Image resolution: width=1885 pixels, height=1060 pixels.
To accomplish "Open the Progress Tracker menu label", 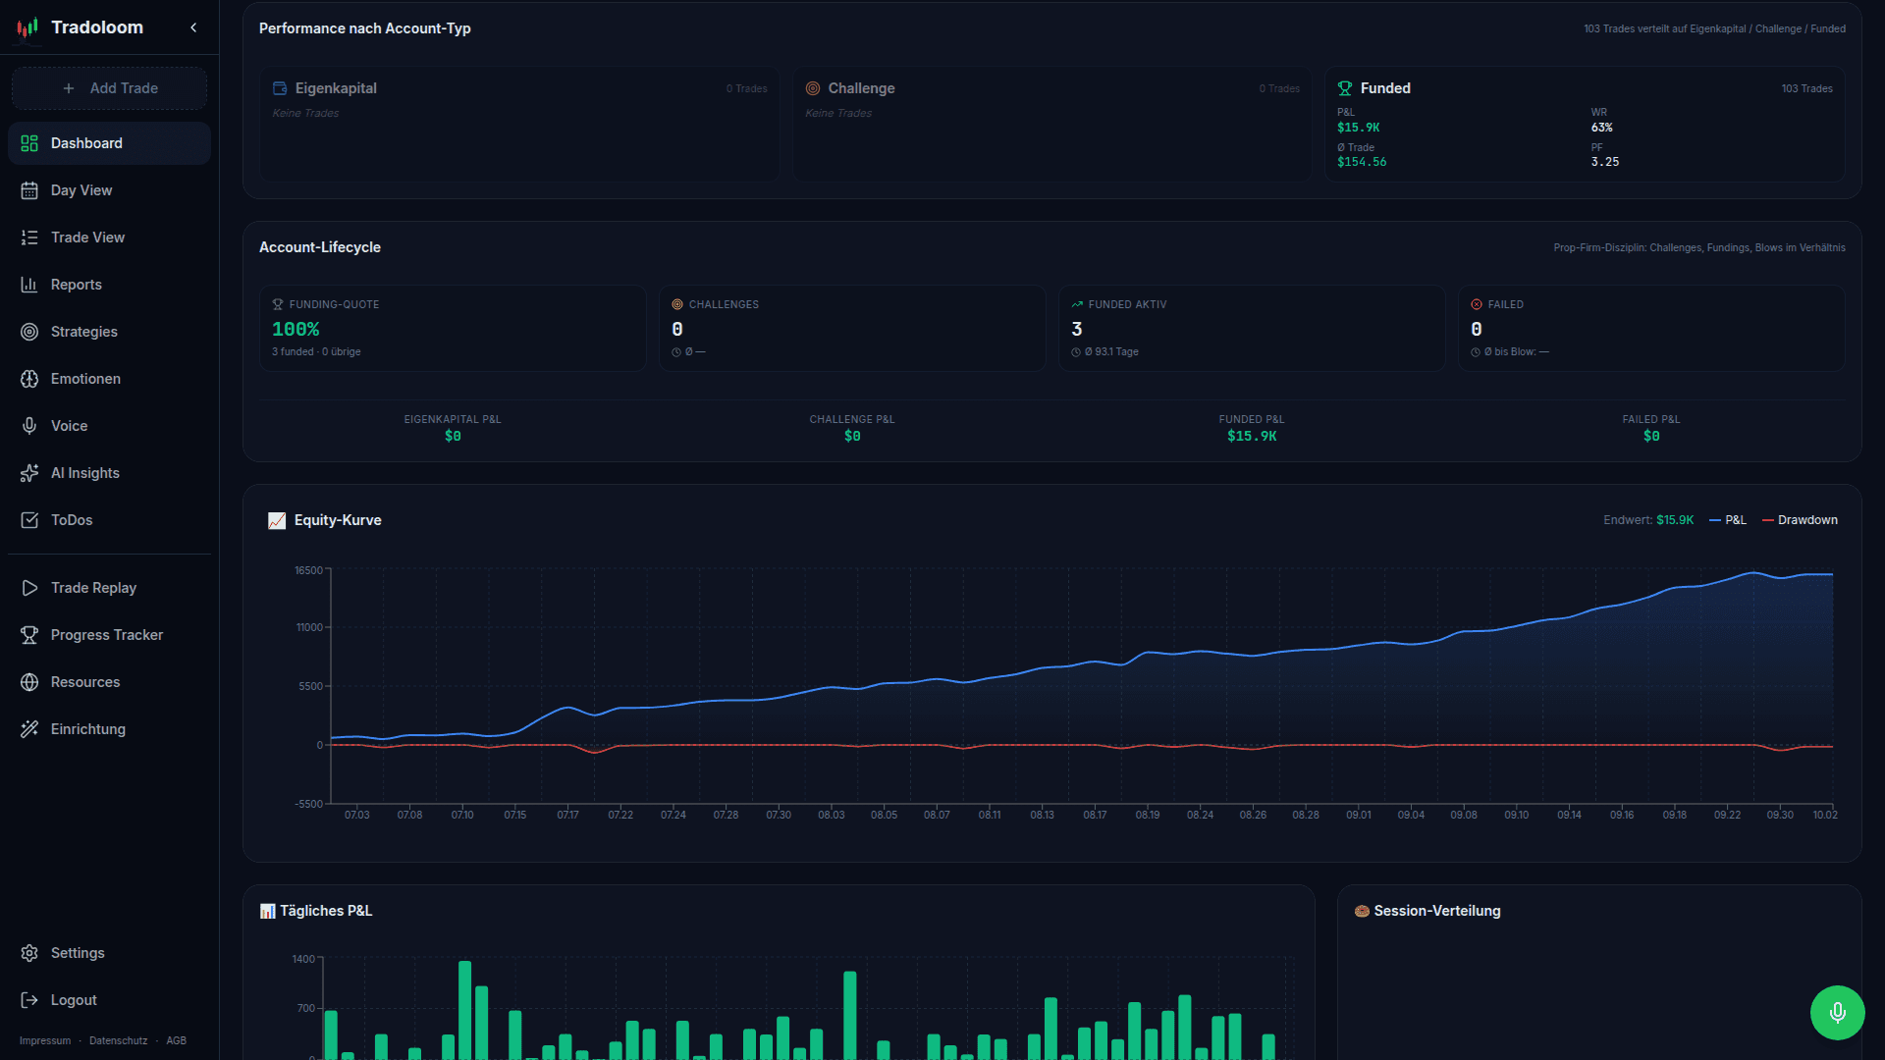I will click(107, 635).
